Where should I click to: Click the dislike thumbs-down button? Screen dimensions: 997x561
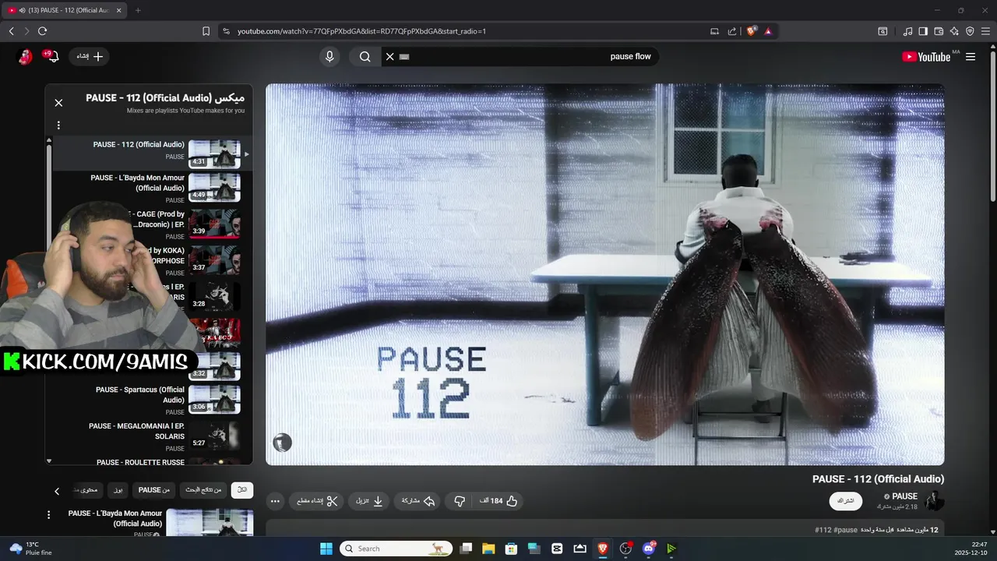(460, 501)
